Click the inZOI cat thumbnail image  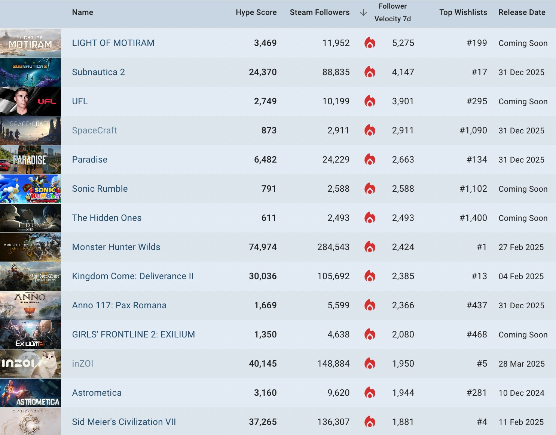30,364
